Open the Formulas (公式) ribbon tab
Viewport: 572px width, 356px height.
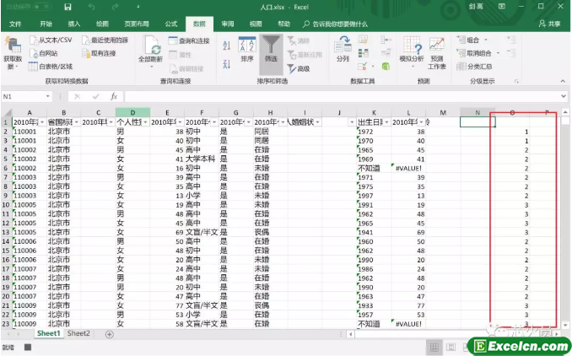pyautogui.click(x=170, y=24)
